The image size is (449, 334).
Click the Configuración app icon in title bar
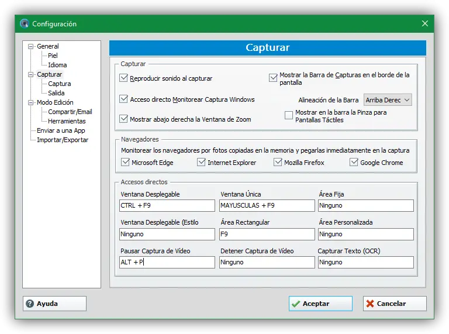click(x=25, y=23)
